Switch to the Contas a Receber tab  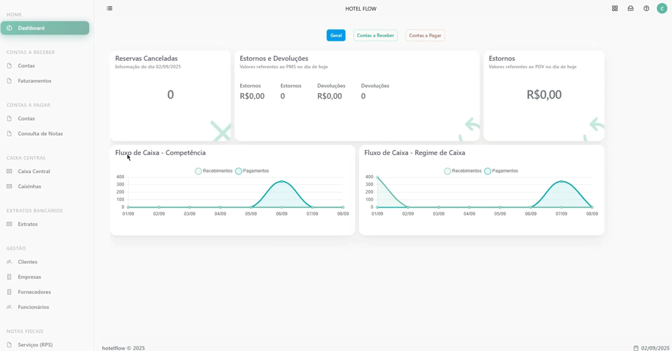[375, 36]
